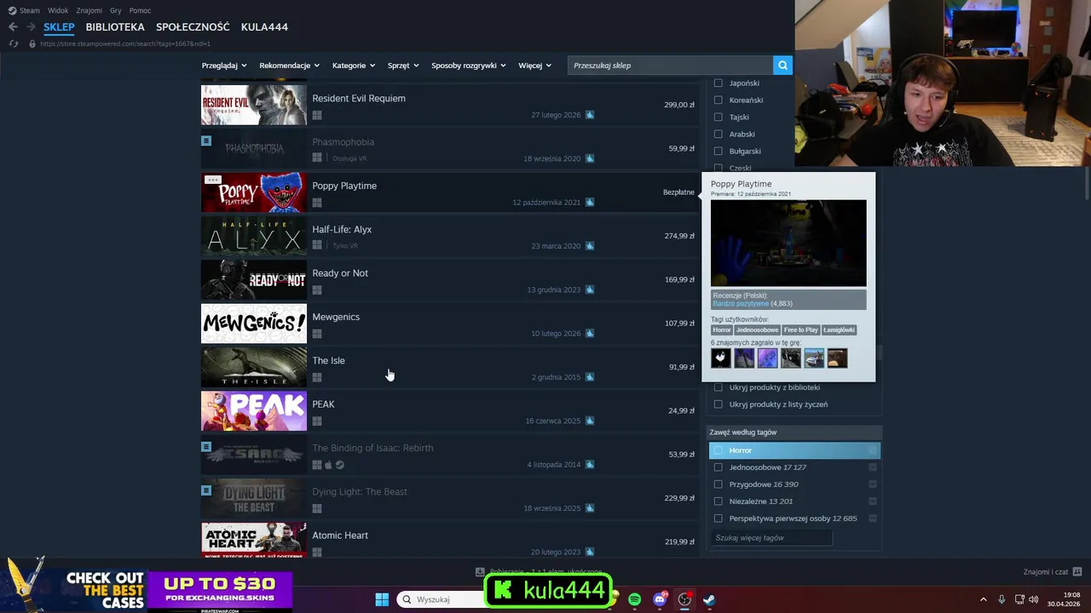Exclude the Jednoosobowe tag with minus icon

pos(873,467)
